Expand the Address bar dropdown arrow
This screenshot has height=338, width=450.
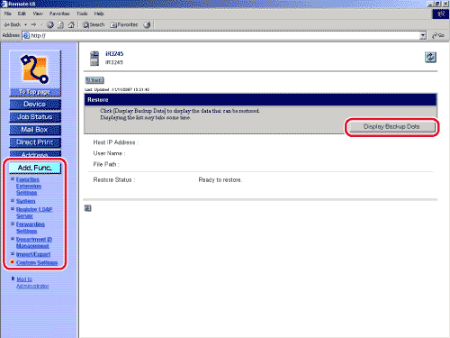(423, 35)
